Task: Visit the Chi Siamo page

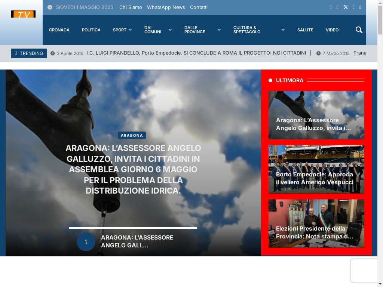Action: tap(131, 7)
